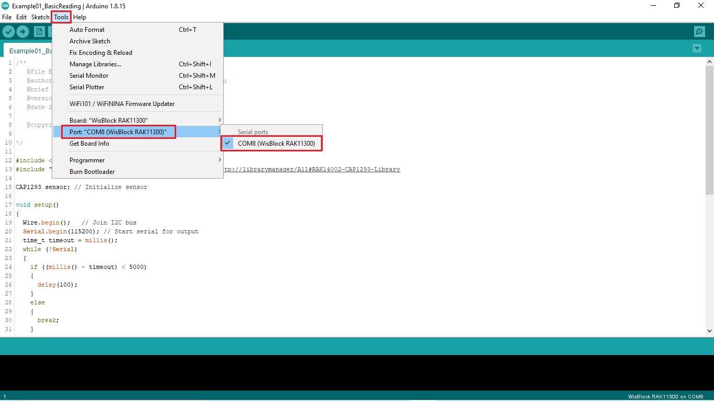Switch to the Example01_Ba sketch tab
This screenshot has width=714, height=401.
click(x=30, y=51)
